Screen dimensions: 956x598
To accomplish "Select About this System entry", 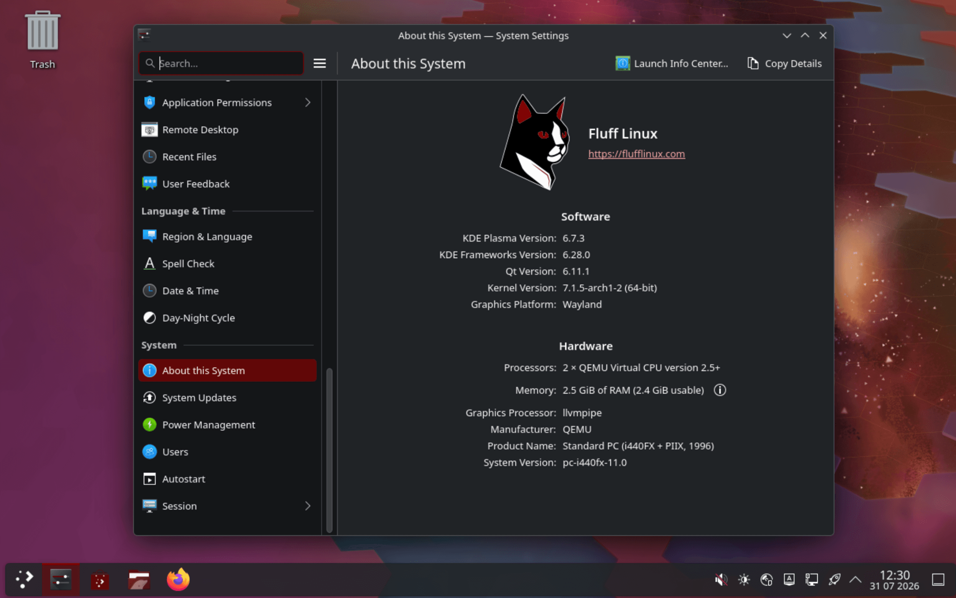I will (x=227, y=371).
